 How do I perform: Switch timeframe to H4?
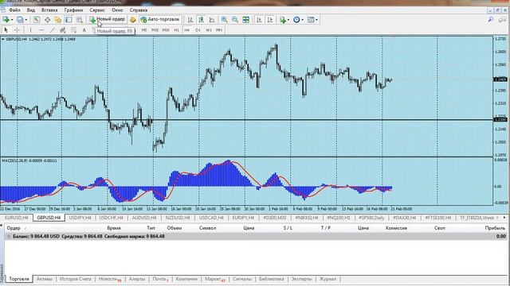pyautogui.click(x=187, y=30)
